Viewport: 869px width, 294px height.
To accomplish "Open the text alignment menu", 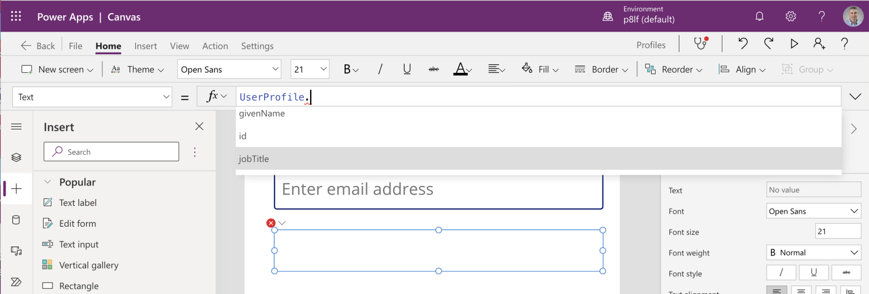I will point(497,69).
